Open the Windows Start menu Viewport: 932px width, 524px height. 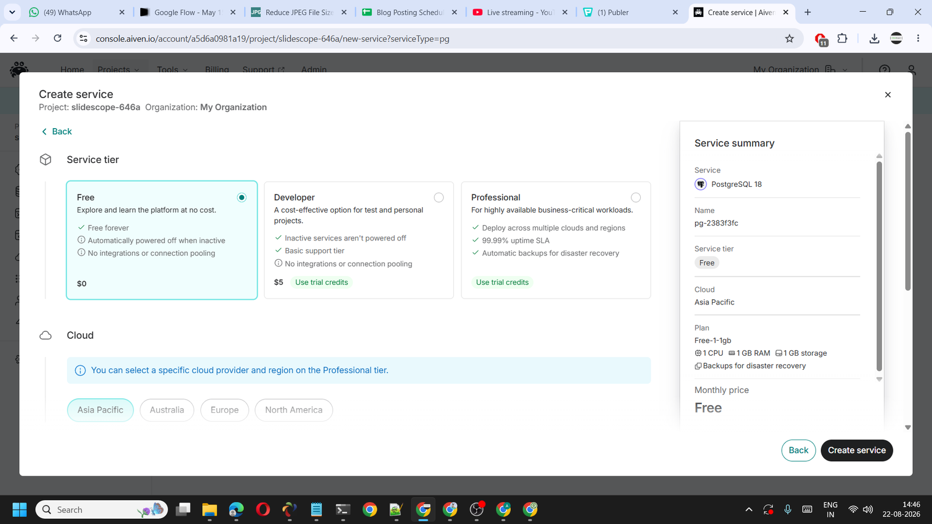click(19, 510)
